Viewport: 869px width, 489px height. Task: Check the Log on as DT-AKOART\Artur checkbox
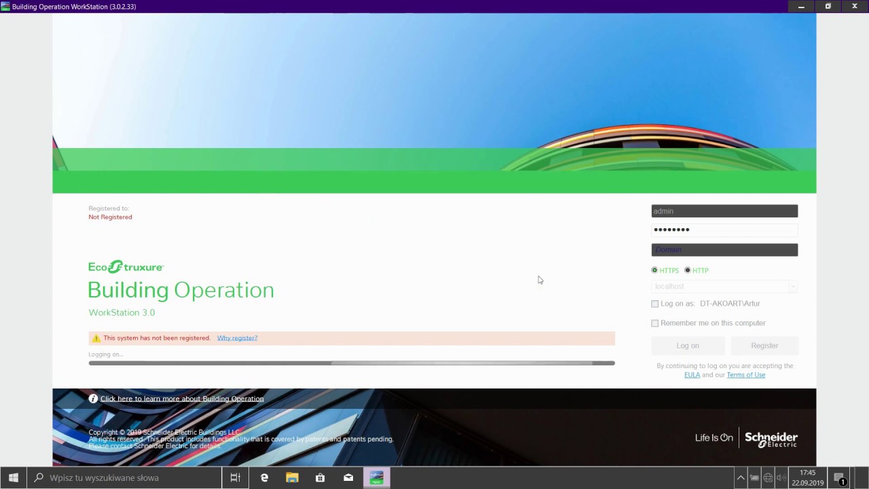pyautogui.click(x=654, y=304)
